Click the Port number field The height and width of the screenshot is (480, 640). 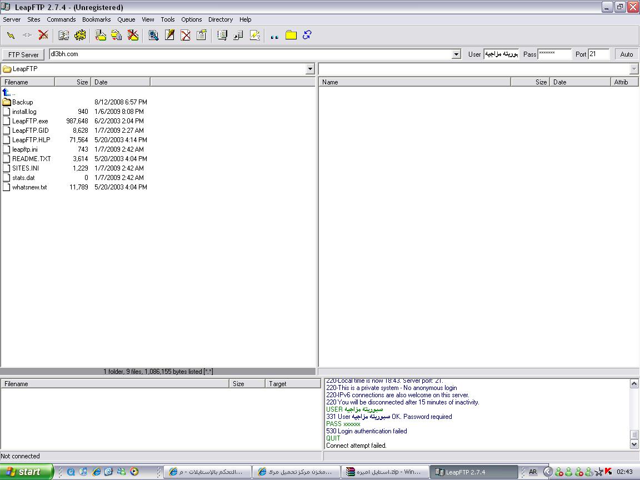599,54
